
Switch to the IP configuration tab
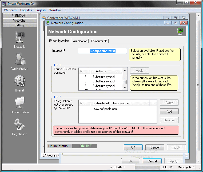point(59,41)
